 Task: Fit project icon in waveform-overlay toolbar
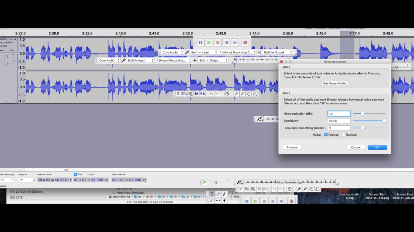[255, 94]
